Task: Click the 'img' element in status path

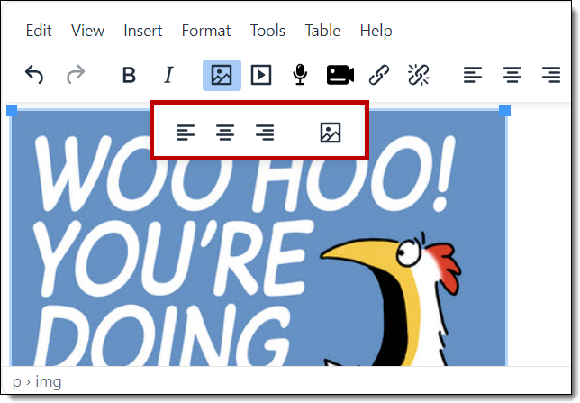Action: point(49,381)
